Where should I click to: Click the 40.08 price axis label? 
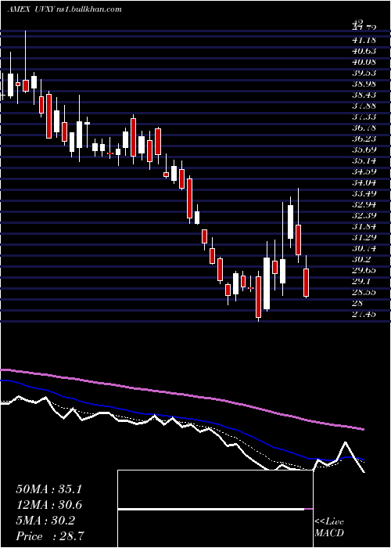(x=365, y=62)
